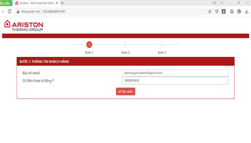The width and height of the screenshot is (251, 143).
Task: Go to step 2 circle indicator
Action: tap(126, 45)
